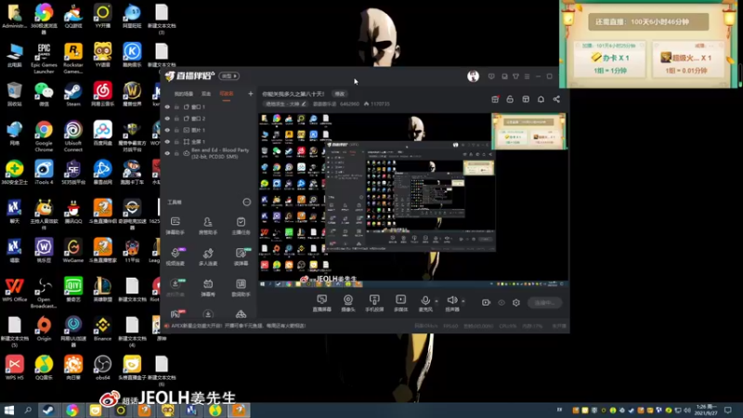Toggle visibility of 窗口 1 source
The width and height of the screenshot is (743, 418).
click(x=167, y=107)
